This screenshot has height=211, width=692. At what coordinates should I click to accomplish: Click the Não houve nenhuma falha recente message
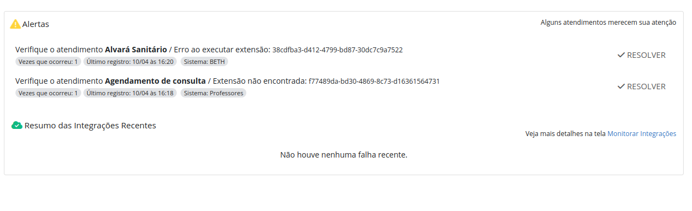point(344,155)
